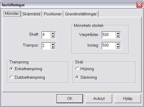The height and width of the screenshot is (107, 144).
Task: Select the Enkeltrampning radio button
Action: pos(11,69)
